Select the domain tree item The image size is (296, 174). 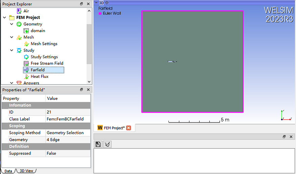pos(38,30)
